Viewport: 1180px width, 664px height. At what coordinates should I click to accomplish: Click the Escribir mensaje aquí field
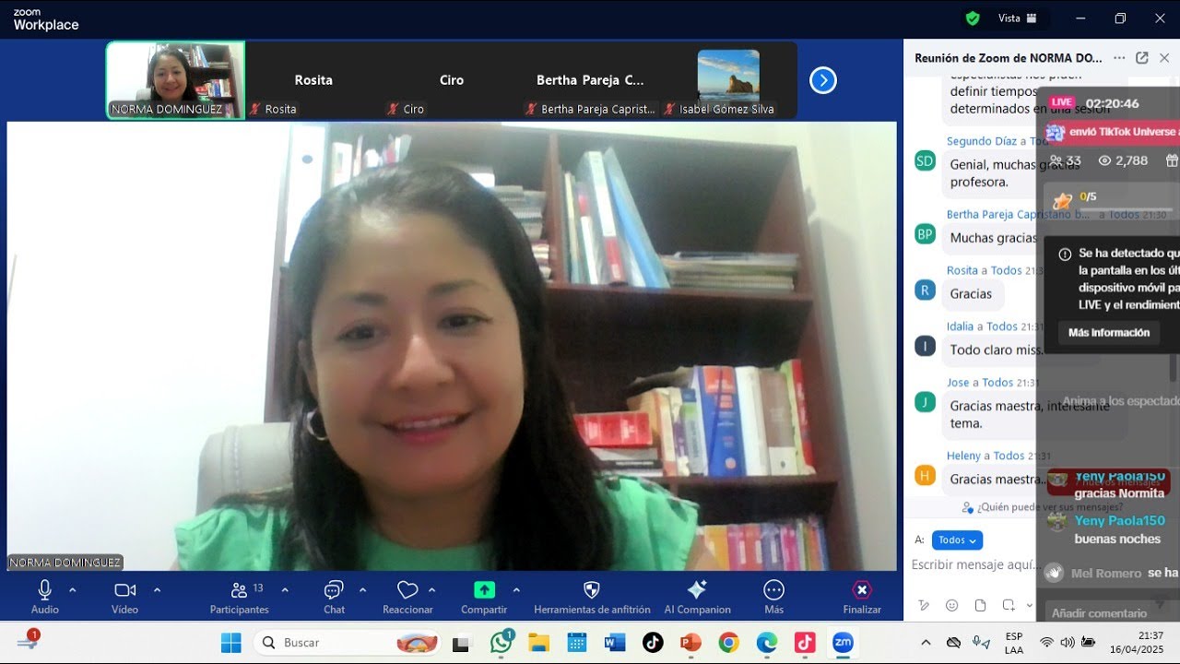[x=973, y=564]
